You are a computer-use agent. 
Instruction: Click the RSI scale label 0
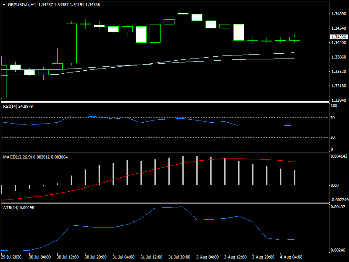pyautogui.click(x=332, y=149)
